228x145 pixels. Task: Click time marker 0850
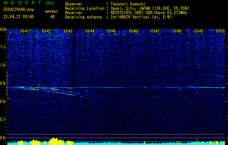220,31
